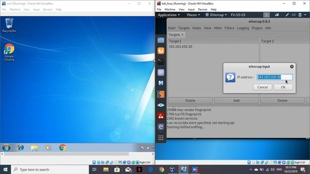Open the text editor dock icon
The width and height of the screenshot is (310, 174).
[161, 72]
